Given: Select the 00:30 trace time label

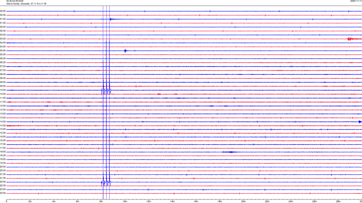Looking at the screenshot, I should [3, 15].
